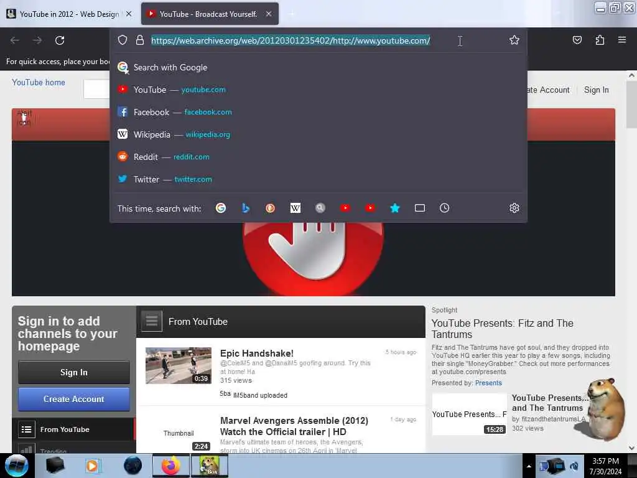Pick the Wikipedia wikipedia.org suggestion
This screenshot has height=478, width=637.
pyautogui.click(x=318, y=134)
